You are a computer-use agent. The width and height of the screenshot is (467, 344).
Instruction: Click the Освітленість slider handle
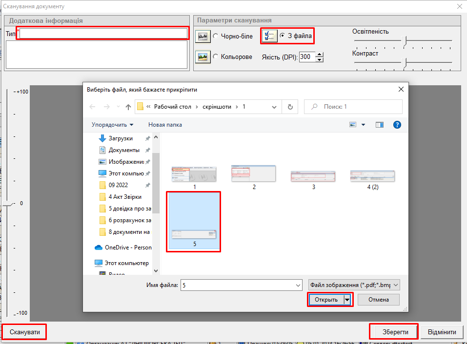[404, 41]
